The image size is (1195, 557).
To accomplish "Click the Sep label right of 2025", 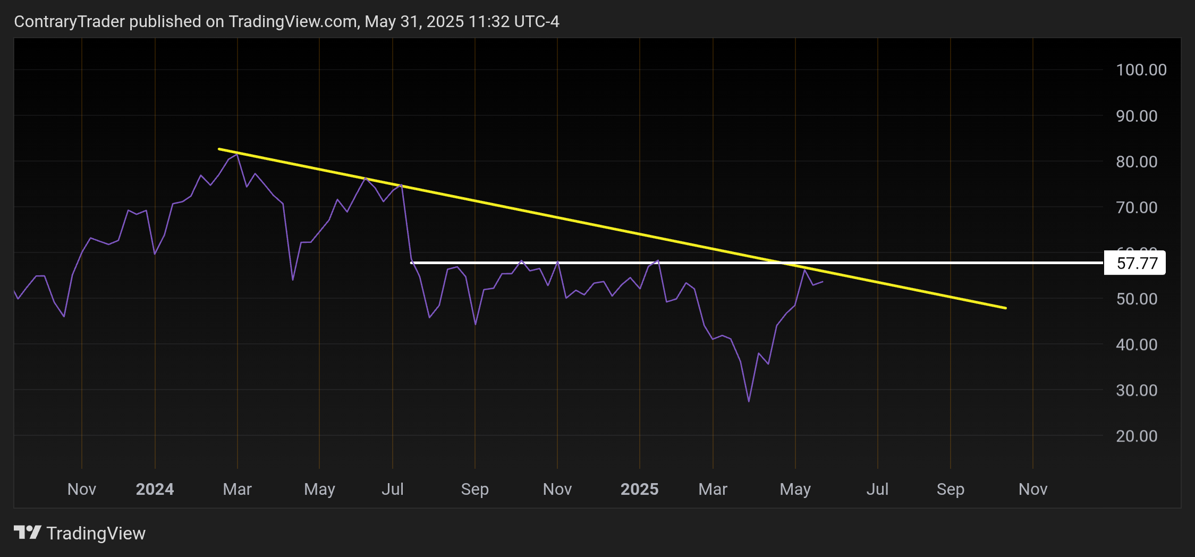I will [950, 489].
